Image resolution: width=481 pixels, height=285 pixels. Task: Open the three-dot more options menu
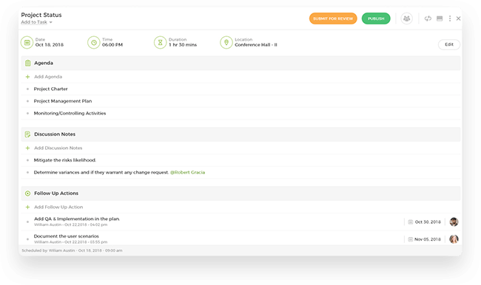[450, 18]
